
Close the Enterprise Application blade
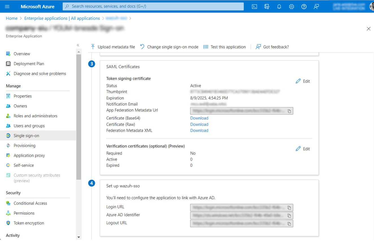(368, 29)
